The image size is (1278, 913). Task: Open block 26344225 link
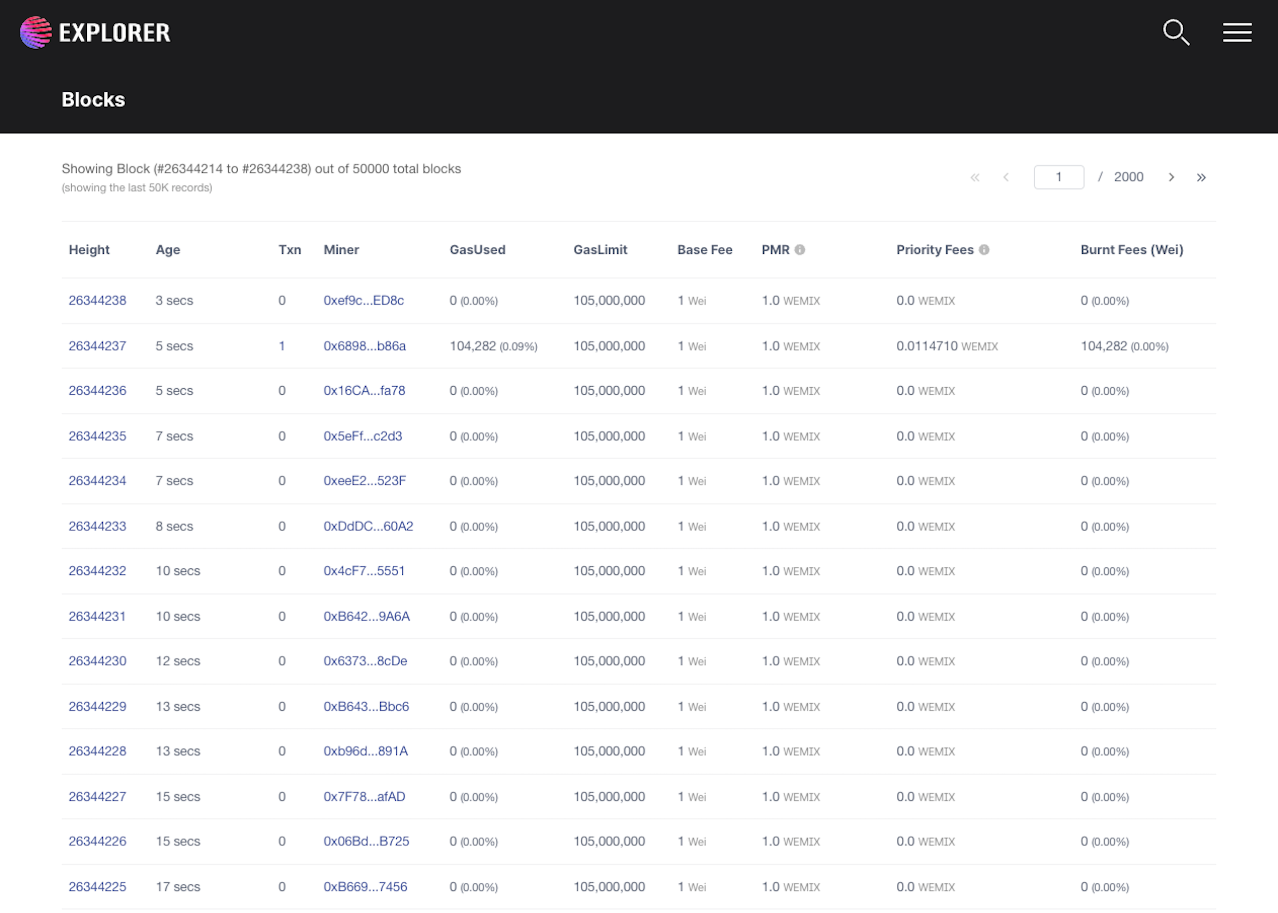(97, 886)
